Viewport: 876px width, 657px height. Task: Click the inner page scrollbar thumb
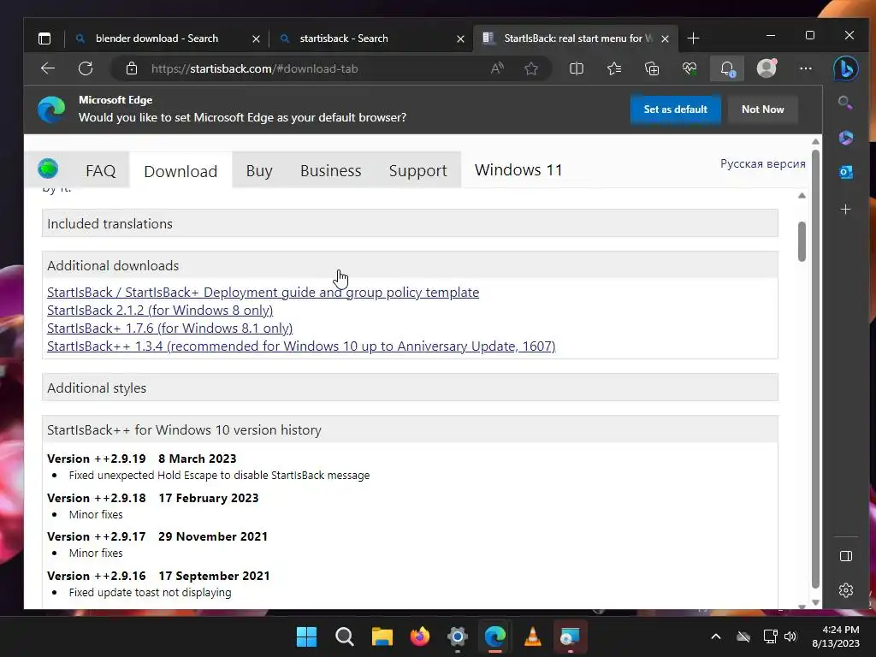[x=802, y=241]
